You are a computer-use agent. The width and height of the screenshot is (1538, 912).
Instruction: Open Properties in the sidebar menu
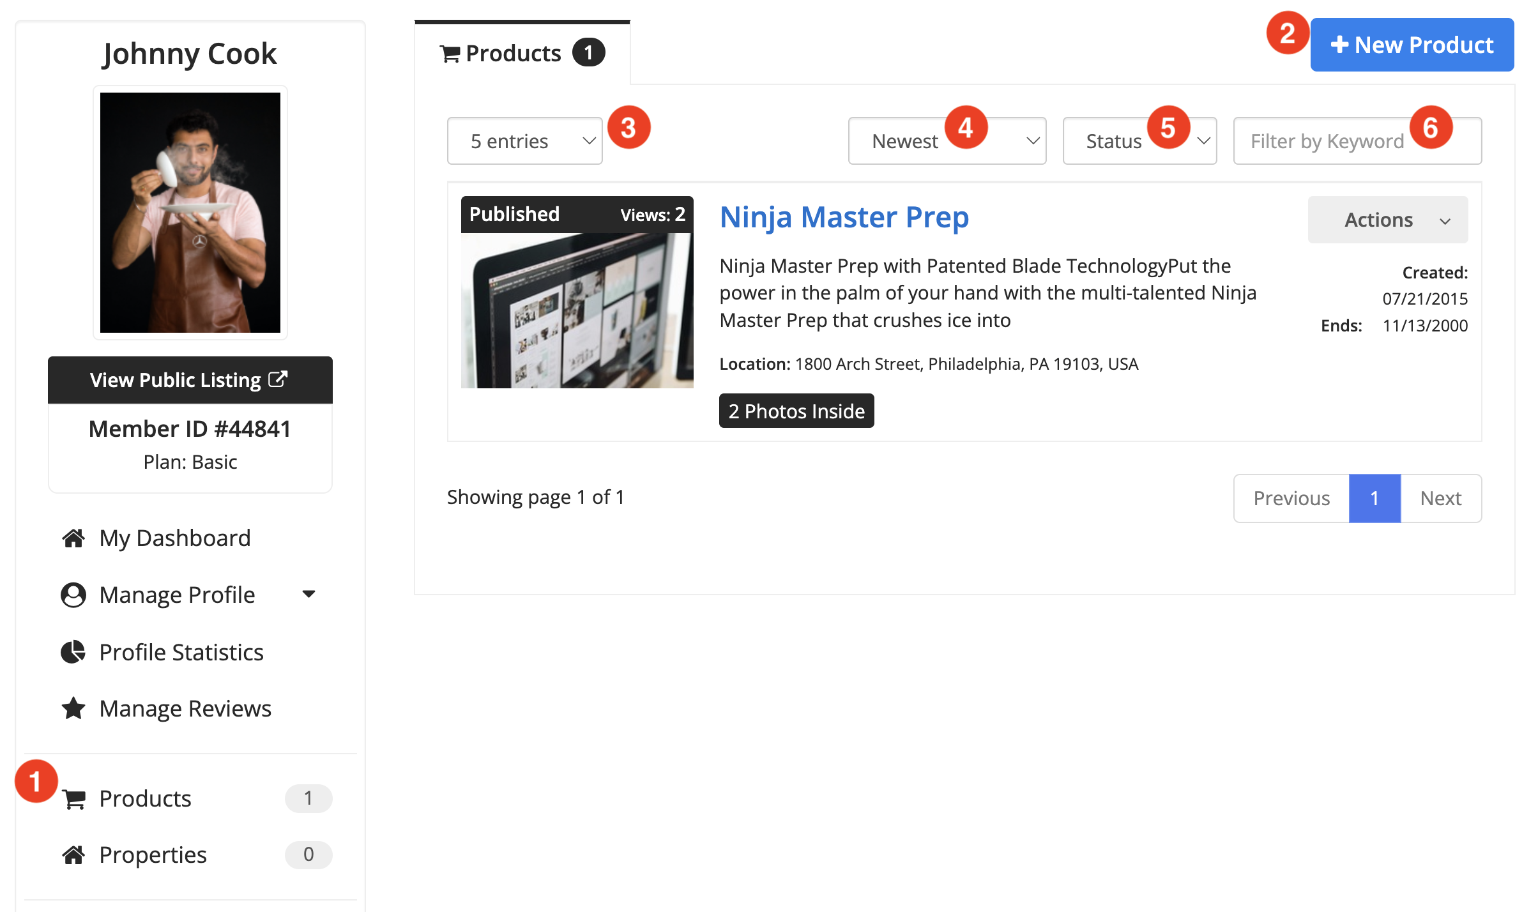pyautogui.click(x=153, y=855)
